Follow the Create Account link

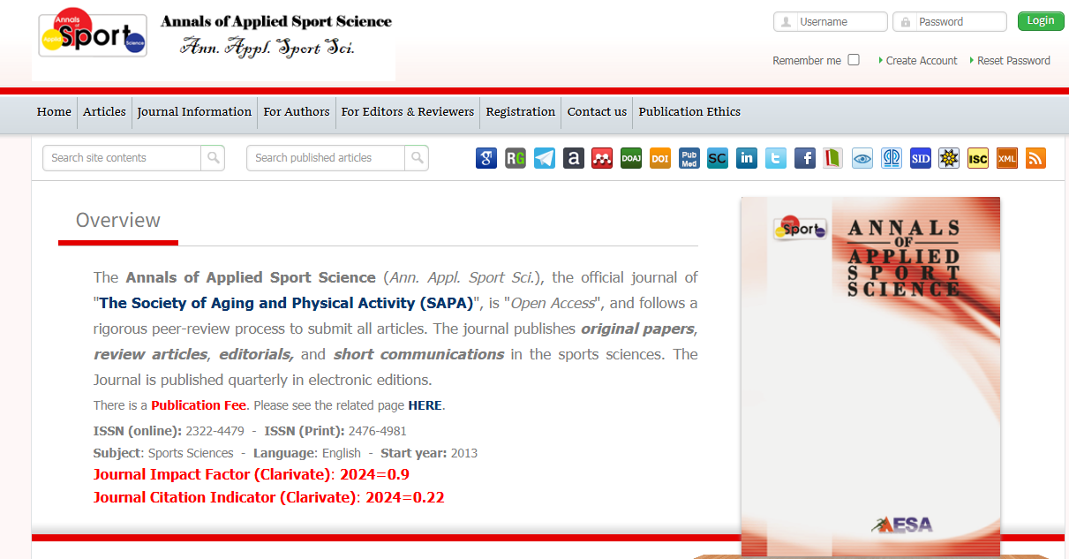(921, 61)
